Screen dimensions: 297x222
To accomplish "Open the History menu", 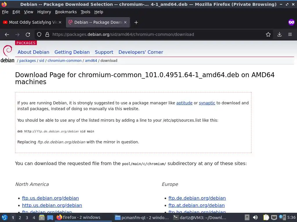I will click(44, 12).
